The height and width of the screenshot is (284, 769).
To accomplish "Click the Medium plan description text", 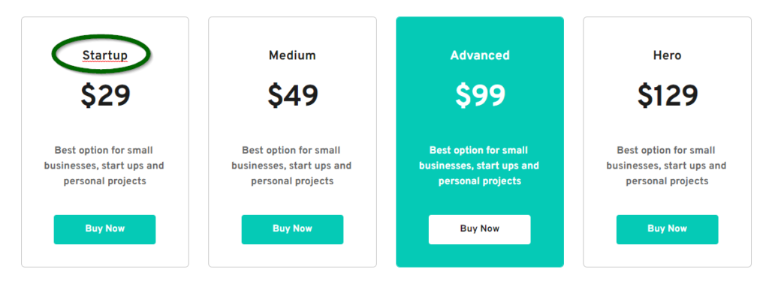I will pyautogui.click(x=292, y=166).
